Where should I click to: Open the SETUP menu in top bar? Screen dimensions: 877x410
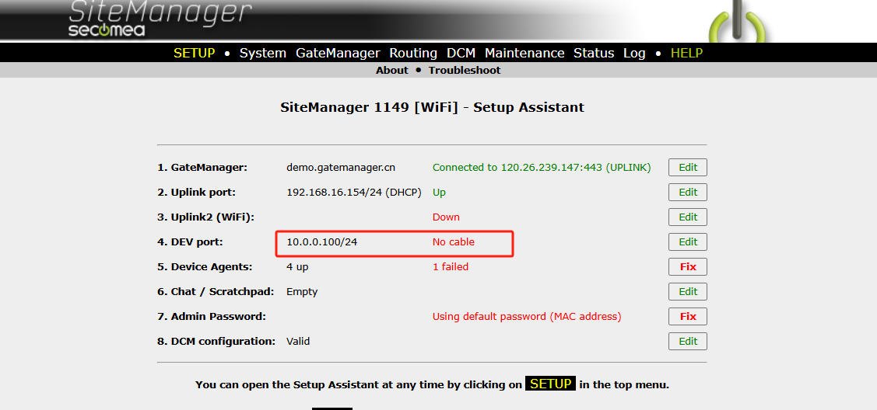point(194,53)
